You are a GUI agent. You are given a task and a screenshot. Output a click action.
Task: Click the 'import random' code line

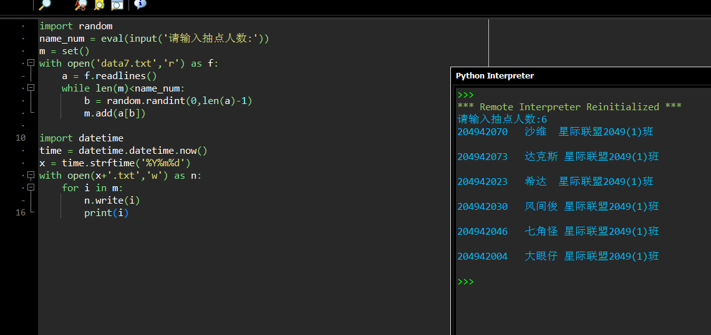tap(75, 26)
